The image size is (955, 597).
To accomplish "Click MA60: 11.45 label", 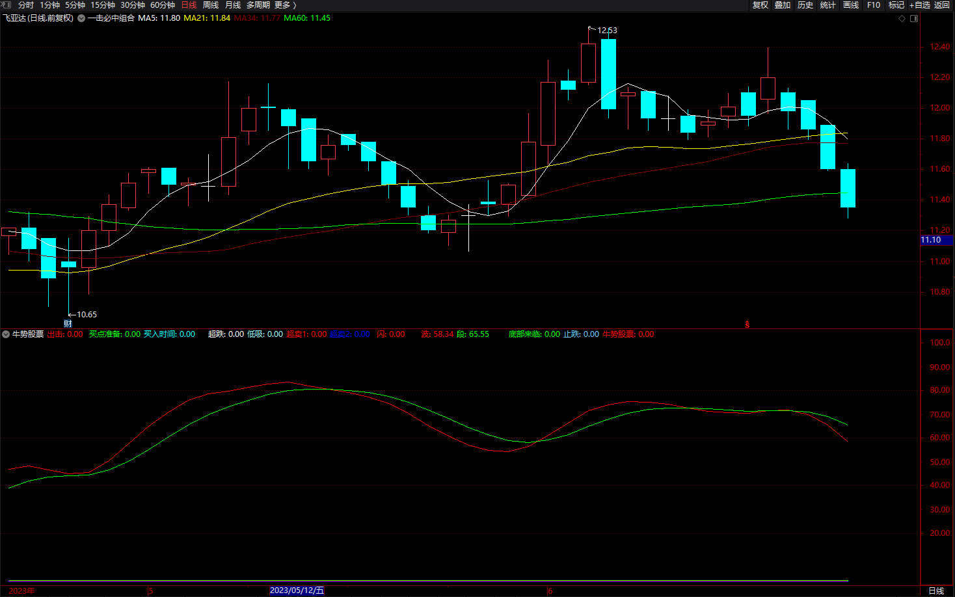I will tap(307, 18).
